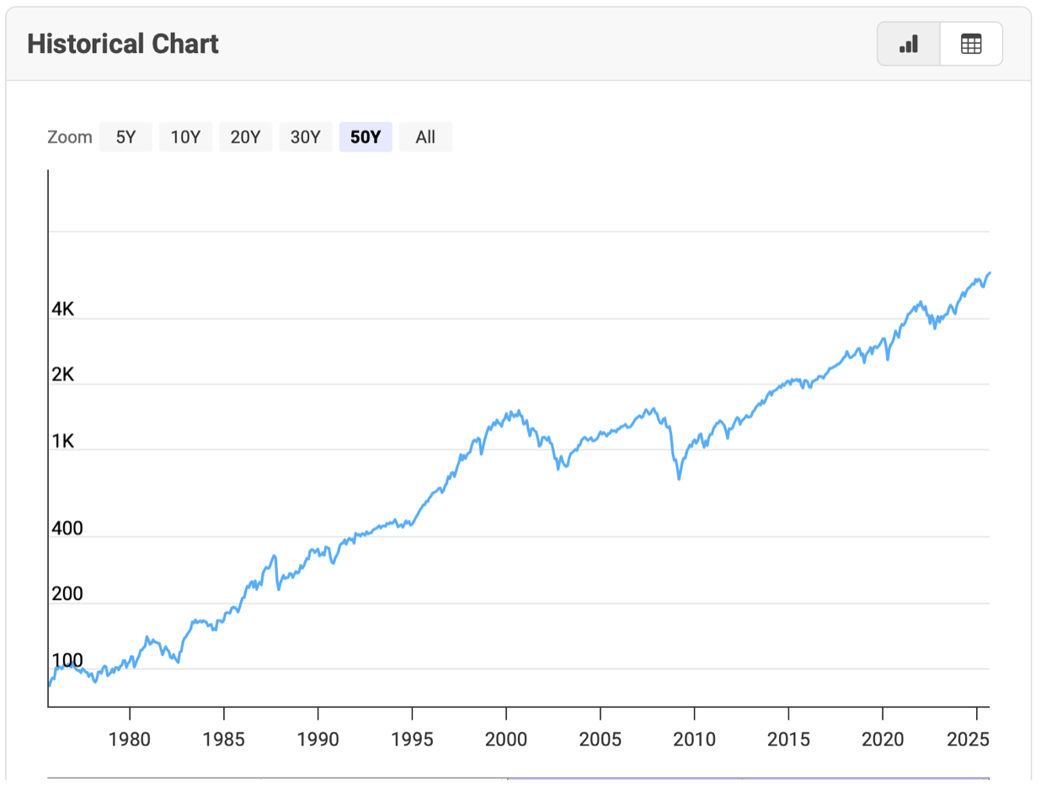
Task: Click the Zoom label text
Action: (x=70, y=137)
